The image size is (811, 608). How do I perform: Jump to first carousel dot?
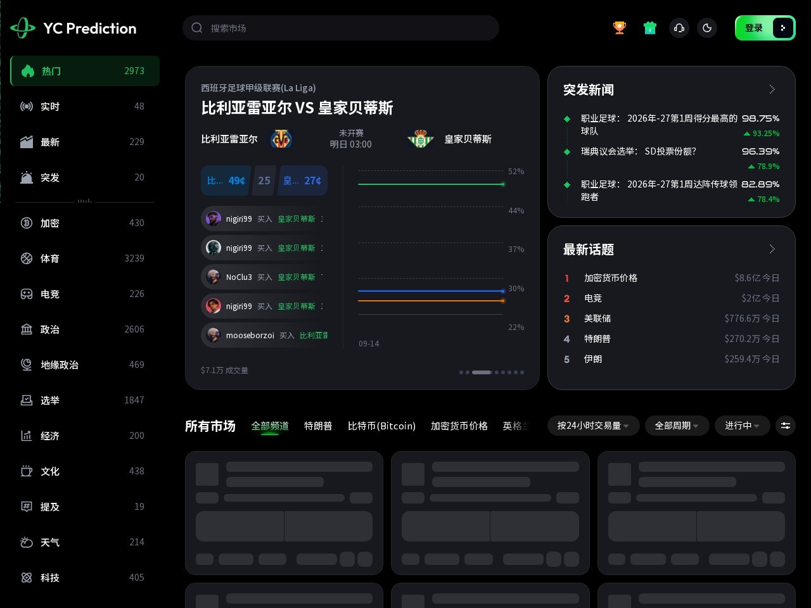(x=461, y=372)
